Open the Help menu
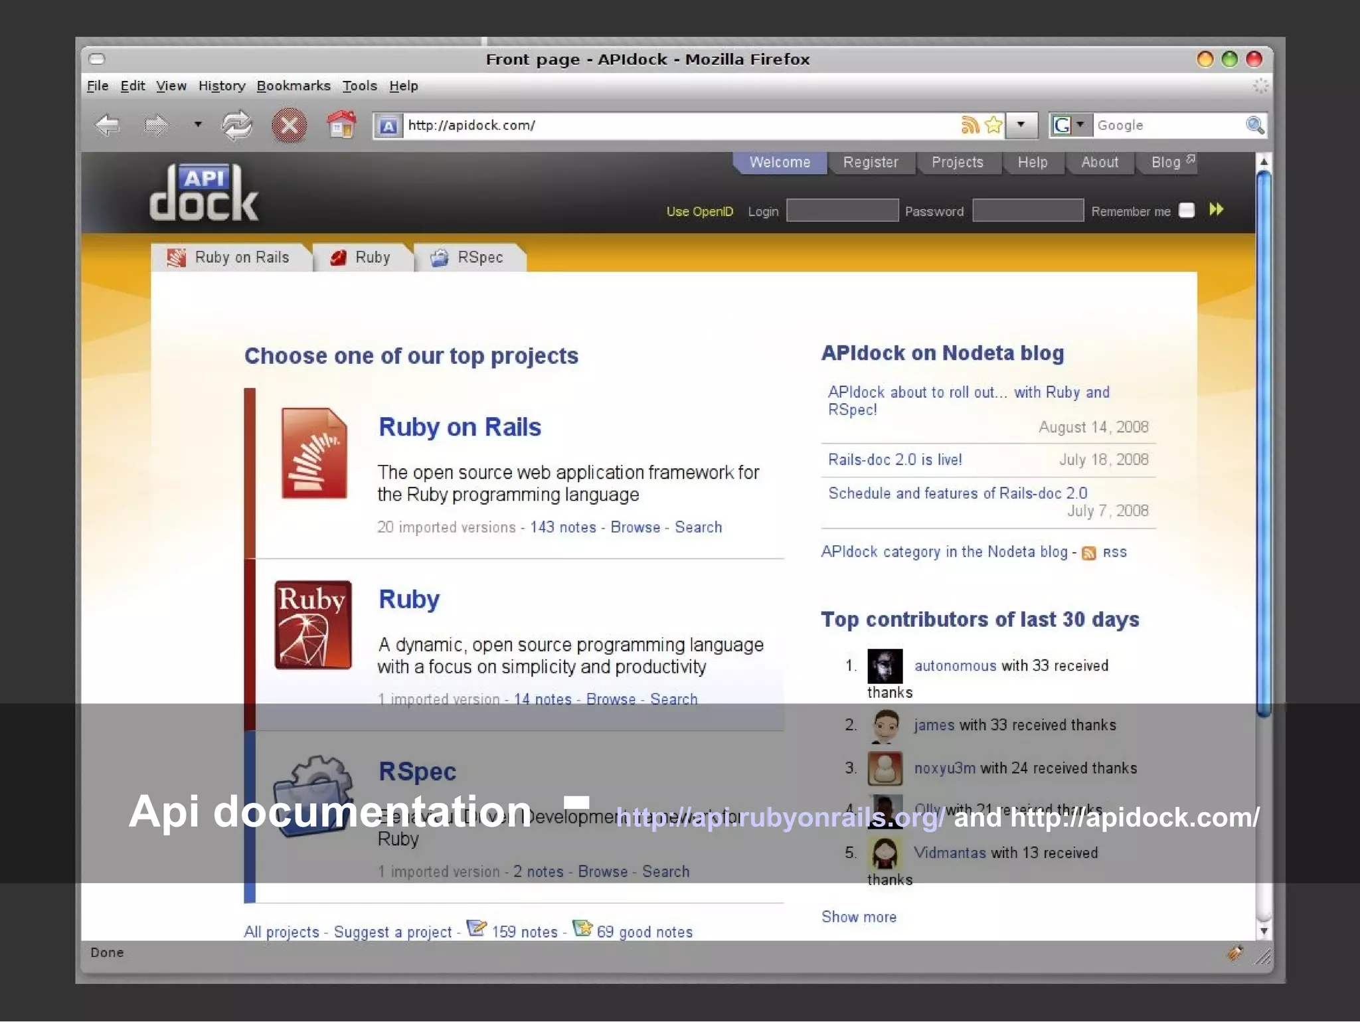Image resolution: width=1360 pixels, height=1022 pixels. pyautogui.click(x=403, y=86)
